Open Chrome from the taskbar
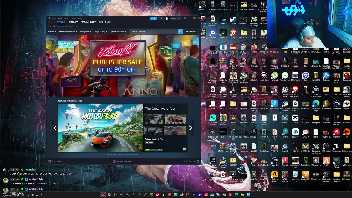The width and height of the screenshot is (352, 198). (224, 195)
